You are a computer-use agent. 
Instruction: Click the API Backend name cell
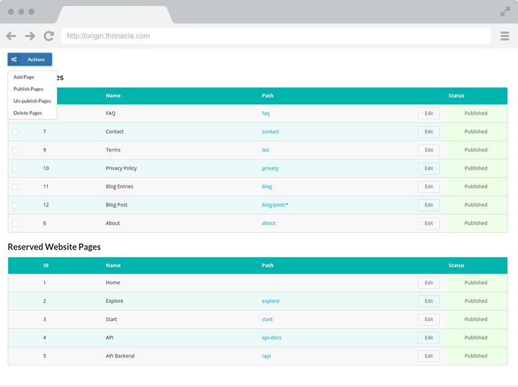click(120, 356)
